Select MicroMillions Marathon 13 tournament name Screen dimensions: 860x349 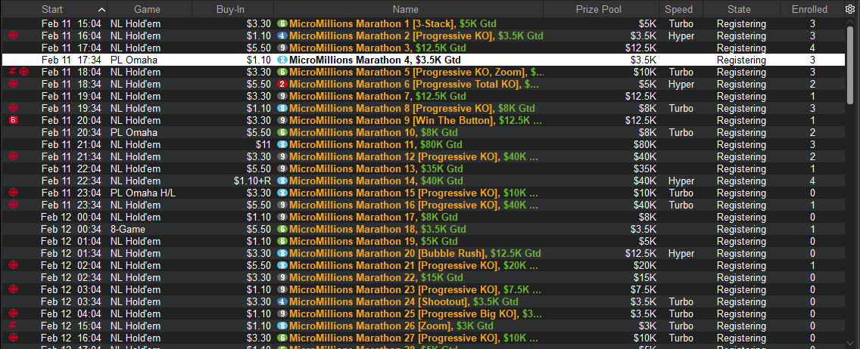point(375,168)
